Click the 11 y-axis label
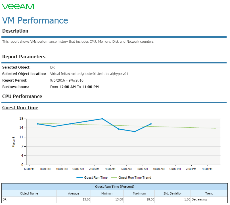This screenshot has width=230, height=205. point(21,137)
